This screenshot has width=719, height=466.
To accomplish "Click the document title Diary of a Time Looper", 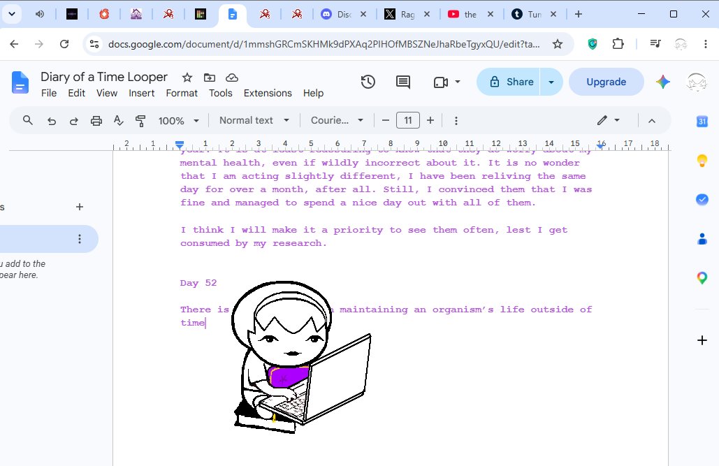I will coord(104,77).
